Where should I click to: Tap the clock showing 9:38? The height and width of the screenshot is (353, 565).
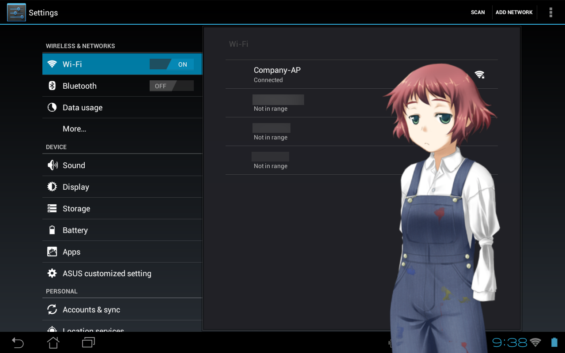pos(510,342)
